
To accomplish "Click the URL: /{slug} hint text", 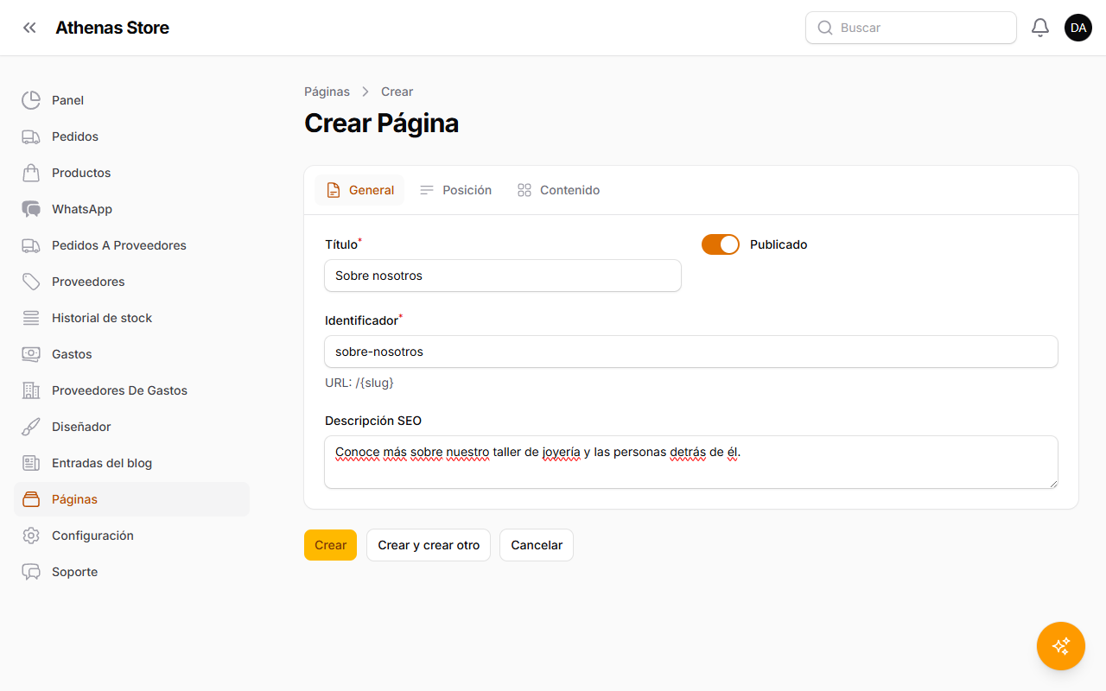I will coord(359,383).
